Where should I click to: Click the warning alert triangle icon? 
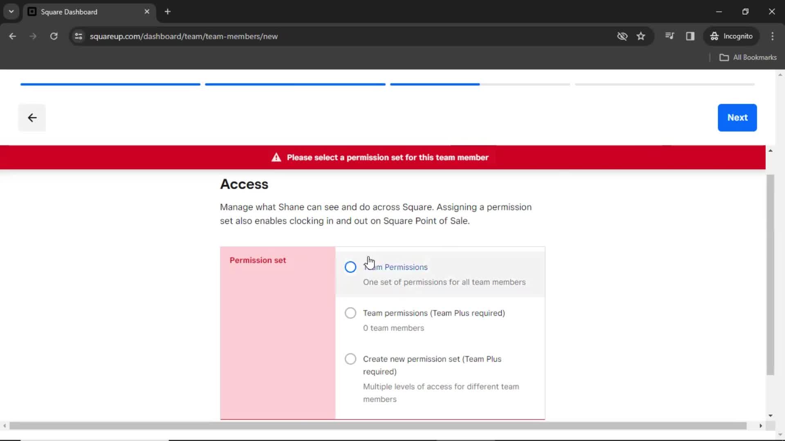point(276,157)
